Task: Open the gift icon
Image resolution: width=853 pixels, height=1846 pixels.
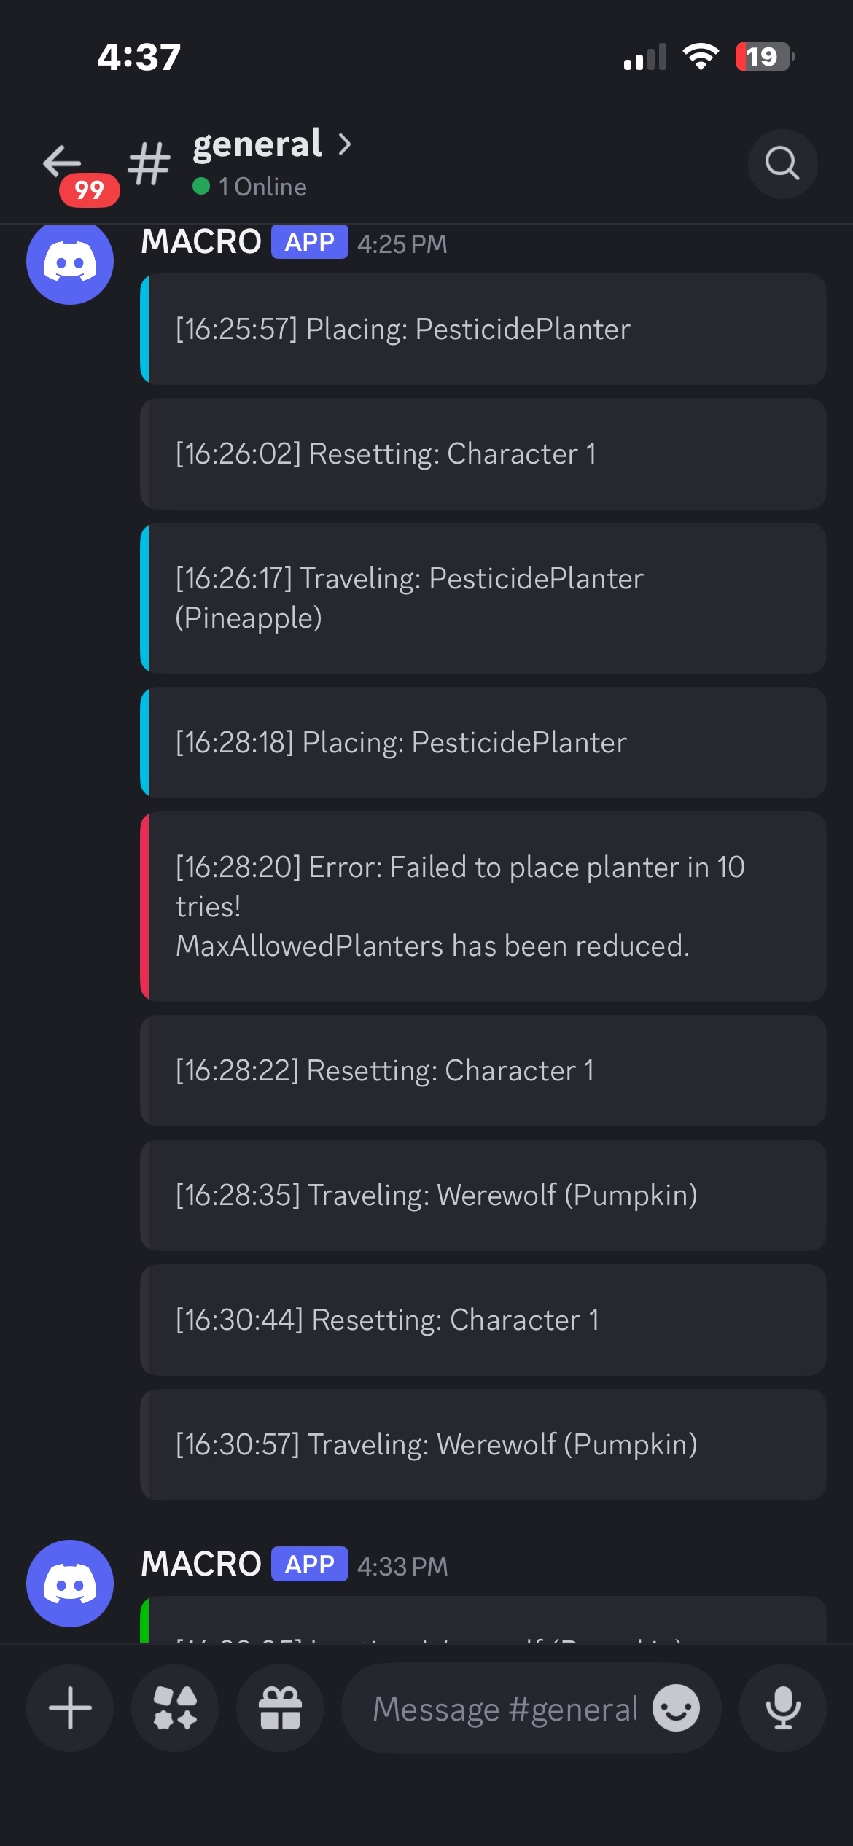Action: click(x=280, y=1707)
